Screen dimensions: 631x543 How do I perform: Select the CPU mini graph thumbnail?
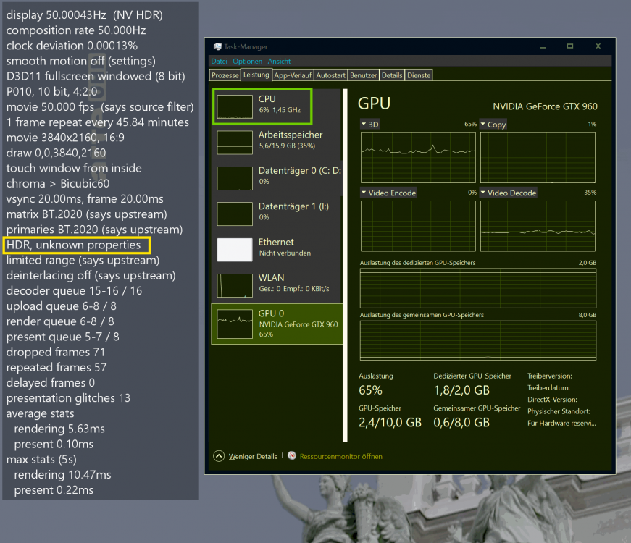235,106
